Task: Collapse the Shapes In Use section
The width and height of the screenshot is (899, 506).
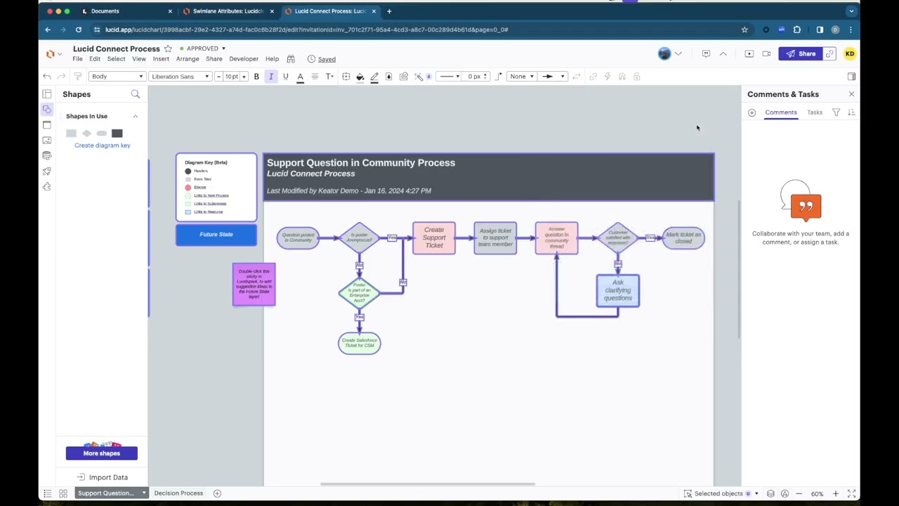Action: pos(136,116)
